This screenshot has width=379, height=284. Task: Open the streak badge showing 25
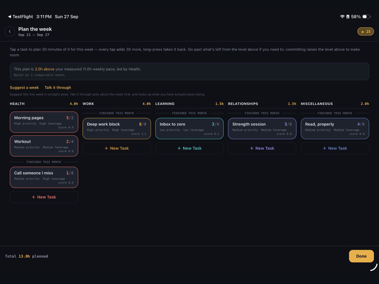pos(365,31)
